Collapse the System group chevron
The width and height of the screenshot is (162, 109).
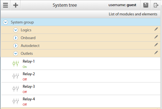(x=5, y=22)
